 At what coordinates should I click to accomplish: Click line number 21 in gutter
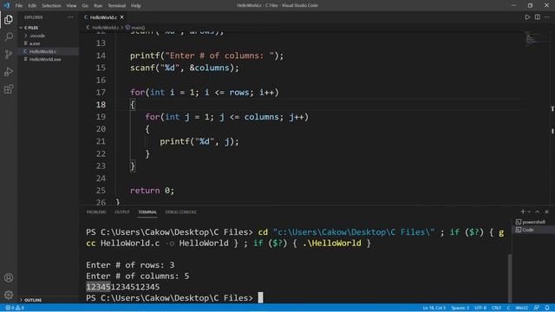click(x=101, y=141)
